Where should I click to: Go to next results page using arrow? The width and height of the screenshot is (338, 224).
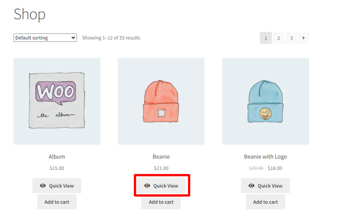303,38
